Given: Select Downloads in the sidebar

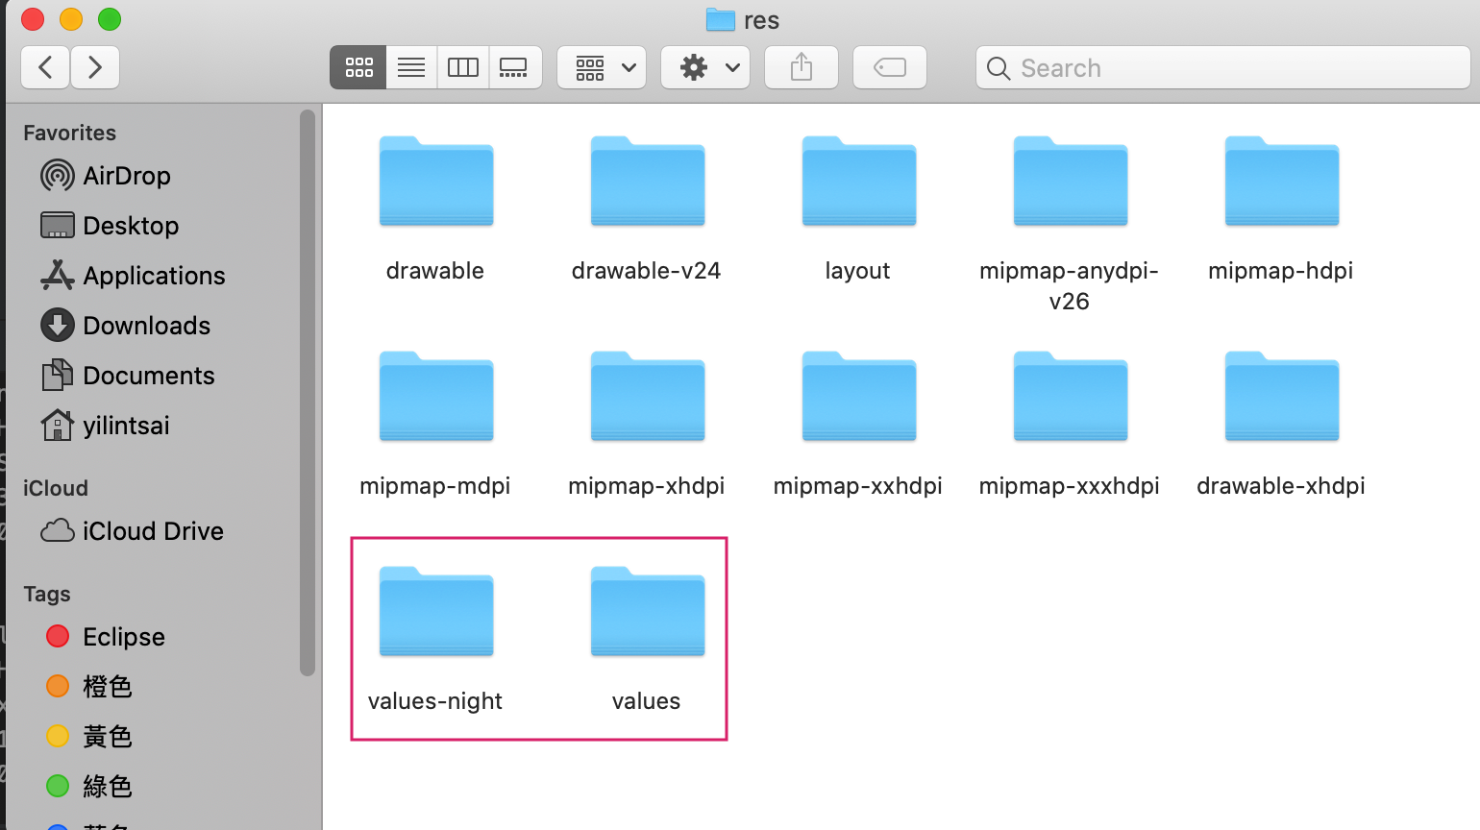Looking at the screenshot, I should [x=146, y=326].
